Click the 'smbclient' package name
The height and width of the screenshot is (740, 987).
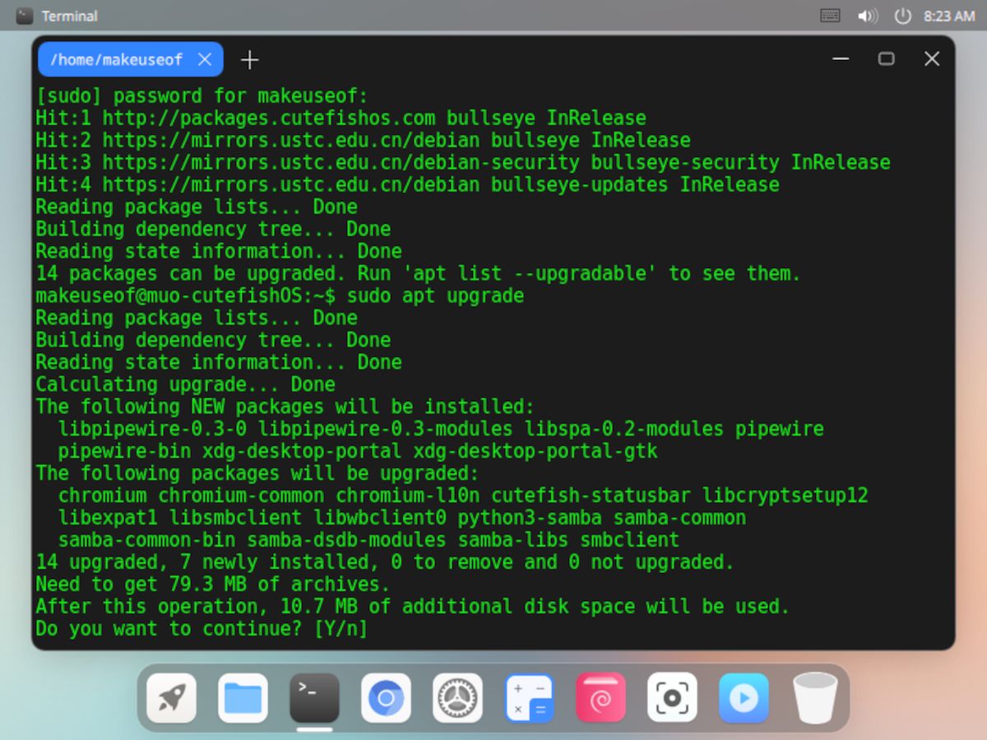(x=630, y=540)
